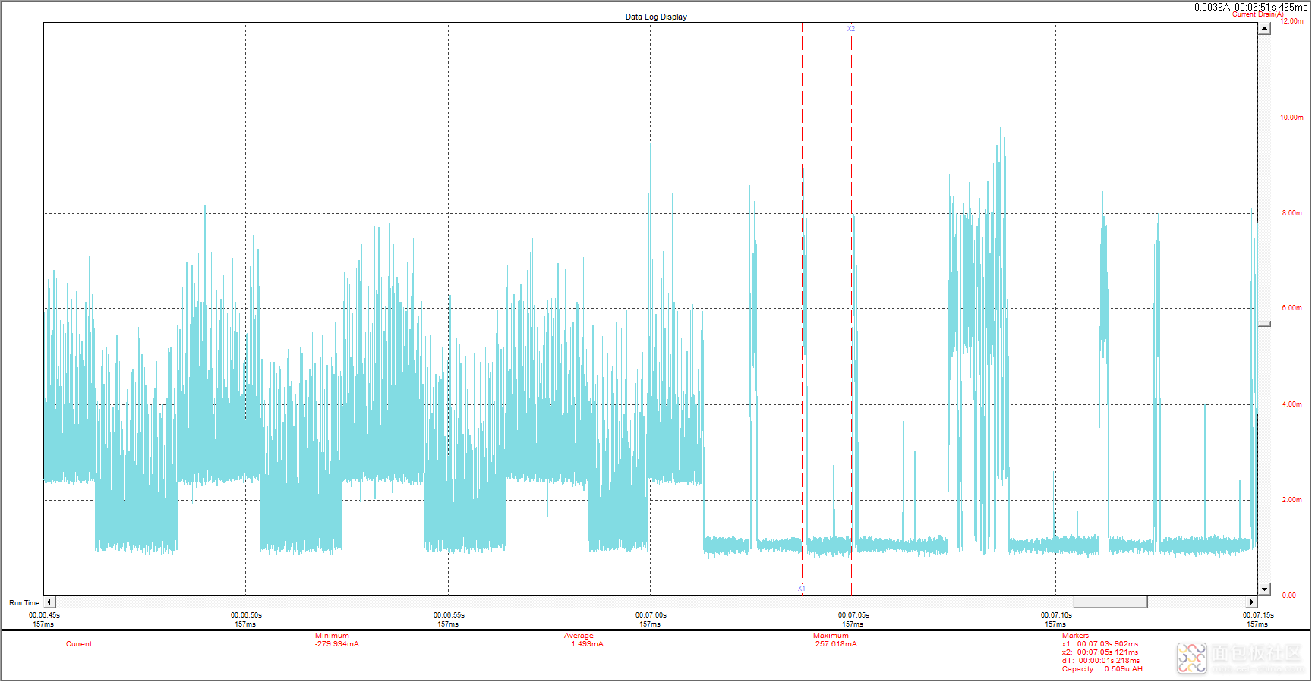Click the dT value 00:00:01s 218ms
Viewport: 1312px width, 682px height.
tap(1109, 661)
